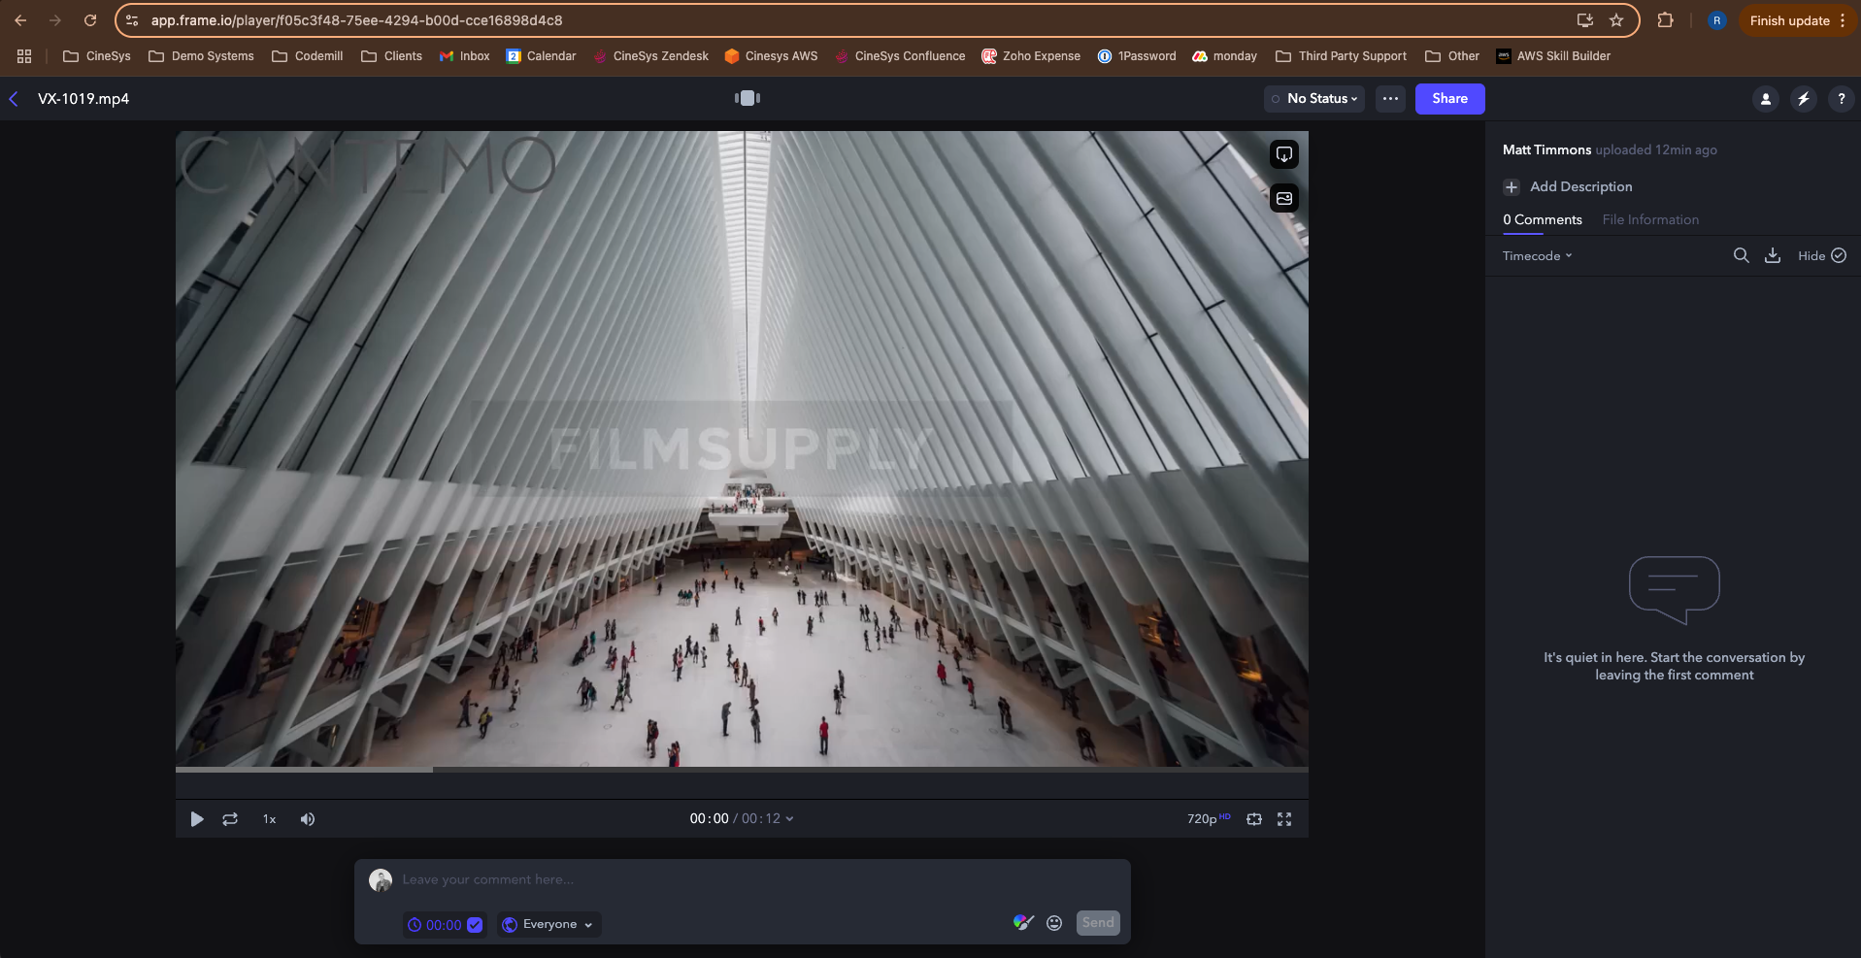Click the site info icon before the URL
Viewport: 1861px width, 958px height.
click(x=132, y=20)
